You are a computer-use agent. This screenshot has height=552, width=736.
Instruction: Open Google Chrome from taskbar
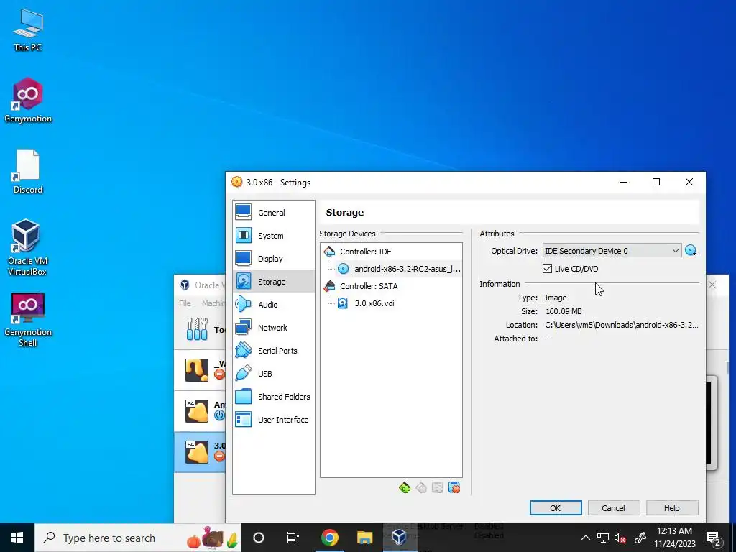pos(329,538)
